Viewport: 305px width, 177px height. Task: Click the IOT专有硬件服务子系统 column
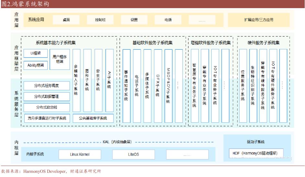point(273,86)
